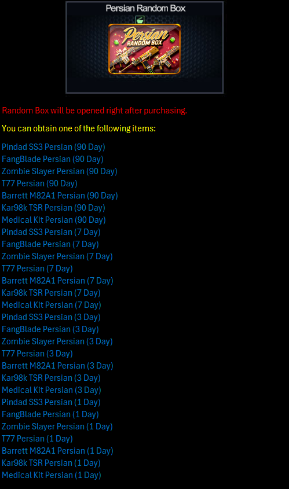Open FangBlade Persian (3 Day) link
The height and width of the screenshot is (489, 289).
50,329
